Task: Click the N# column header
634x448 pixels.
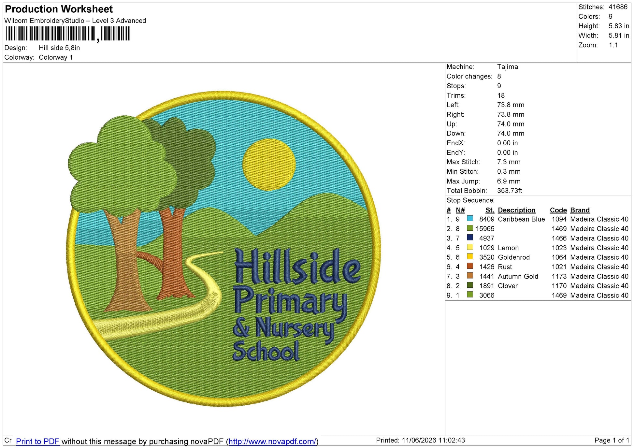Action: 460,210
